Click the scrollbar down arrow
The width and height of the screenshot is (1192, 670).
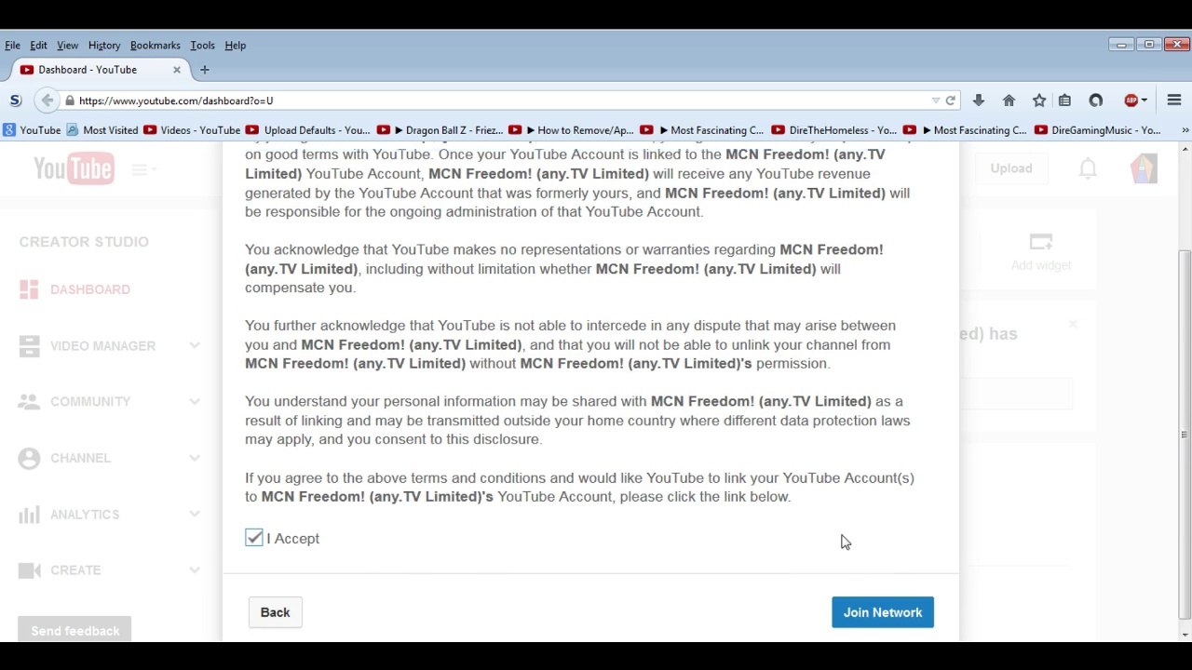[1184, 635]
